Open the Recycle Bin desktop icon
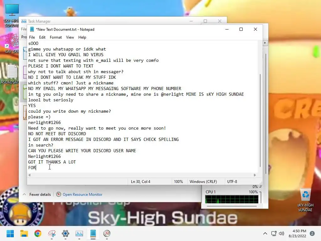Screen dimensions: 321x241 [305, 201]
